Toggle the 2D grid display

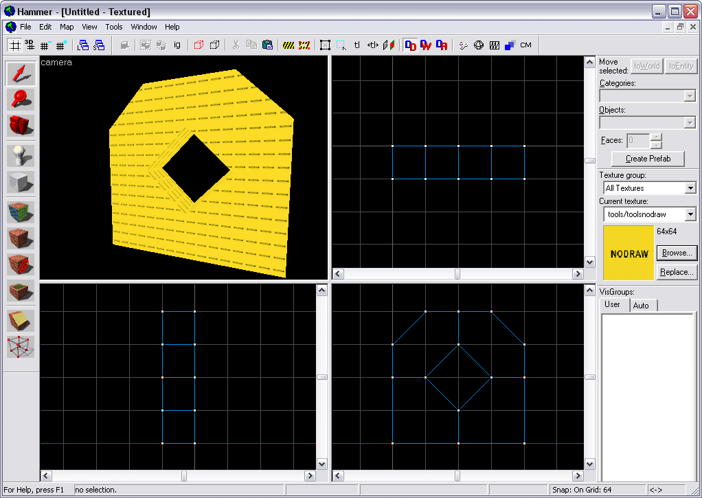pos(14,45)
